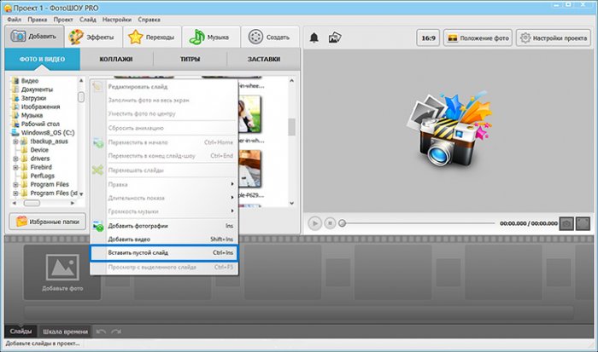Click the photo gallery icon beside the bell

click(x=335, y=38)
